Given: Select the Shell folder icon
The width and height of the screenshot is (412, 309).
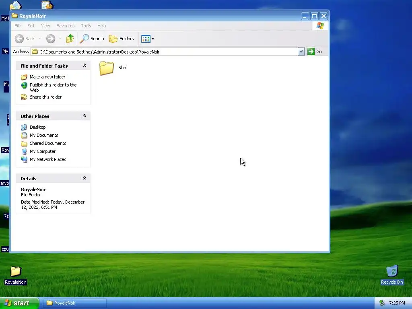Looking at the screenshot, I should coord(107,68).
